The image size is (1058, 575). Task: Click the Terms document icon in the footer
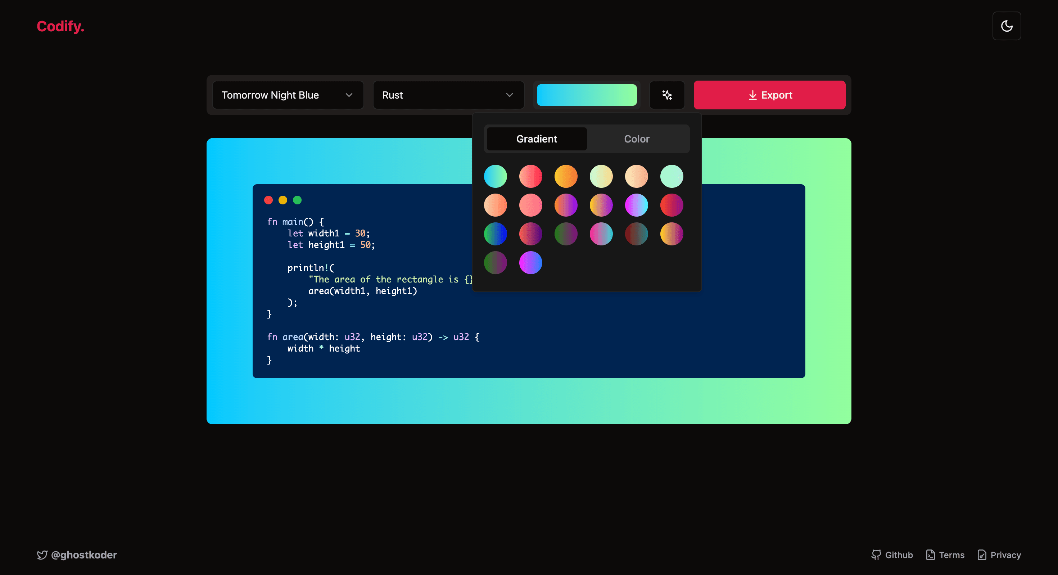point(930,555)
